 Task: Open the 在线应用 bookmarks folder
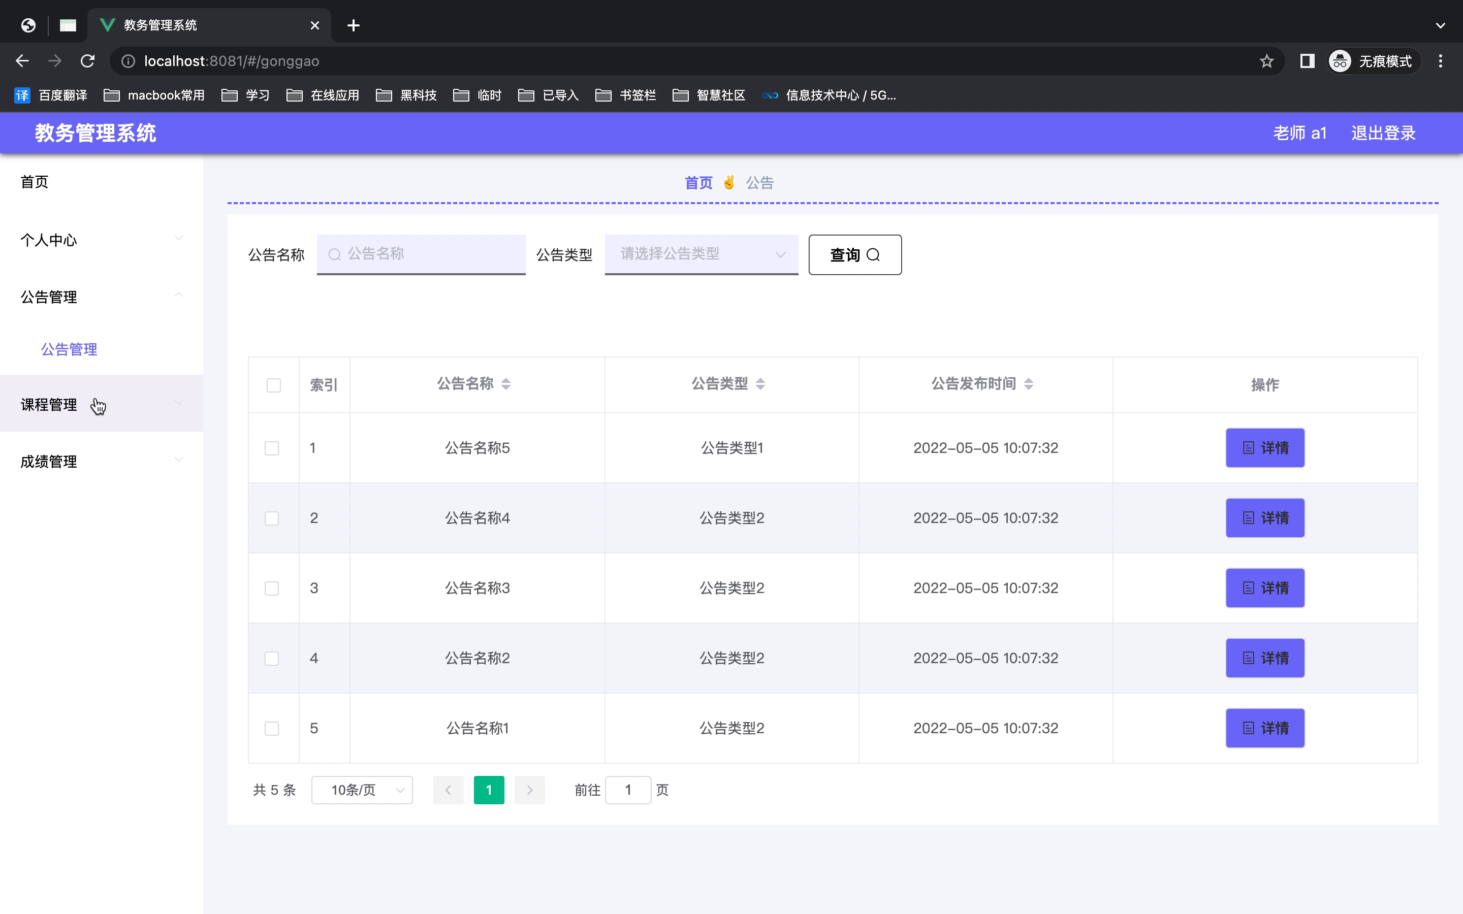323,95
